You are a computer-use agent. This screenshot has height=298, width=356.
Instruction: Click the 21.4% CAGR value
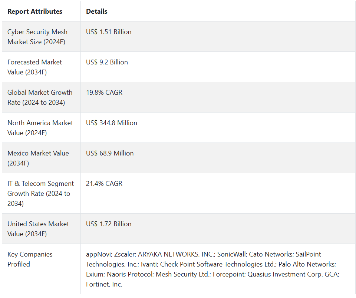click(104, 184)
